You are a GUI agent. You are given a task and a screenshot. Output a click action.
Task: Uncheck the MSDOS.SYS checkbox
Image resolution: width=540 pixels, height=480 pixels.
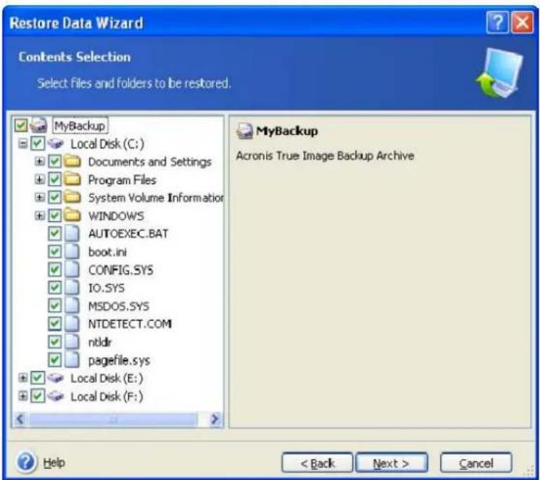pos(55,306)
